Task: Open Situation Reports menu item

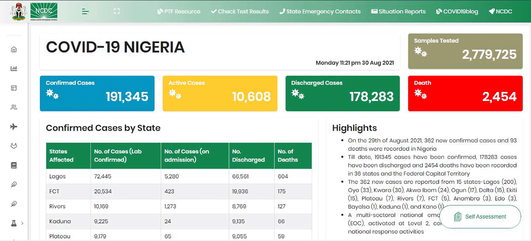Action: (x=398, y=12)
